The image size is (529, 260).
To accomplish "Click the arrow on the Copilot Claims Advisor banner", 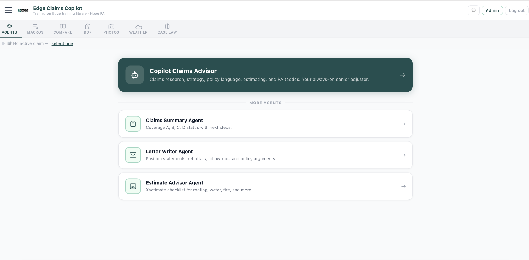I will (x=403, y=75).
